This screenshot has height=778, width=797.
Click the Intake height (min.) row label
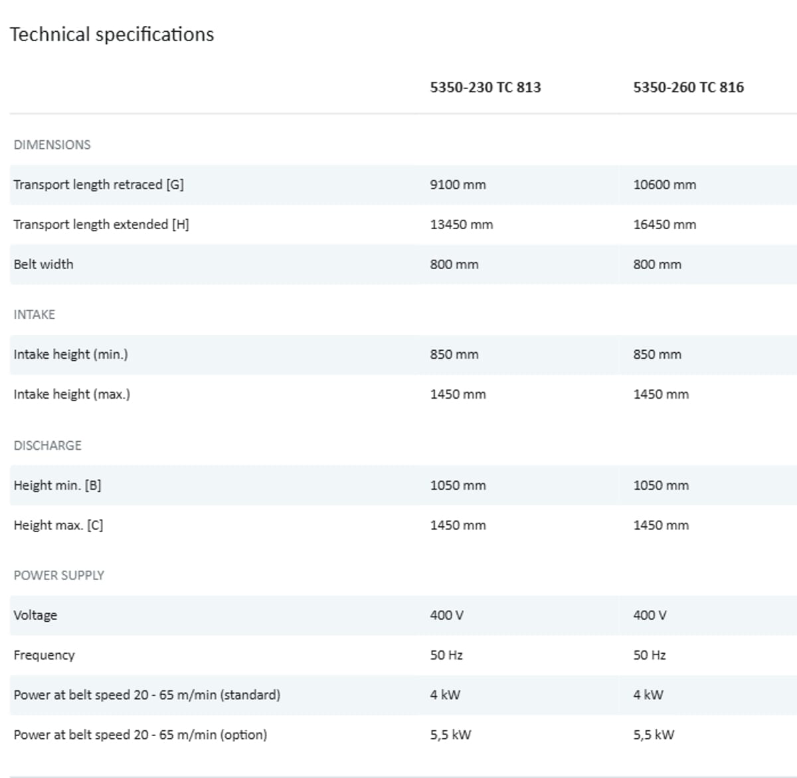[70, 355]
